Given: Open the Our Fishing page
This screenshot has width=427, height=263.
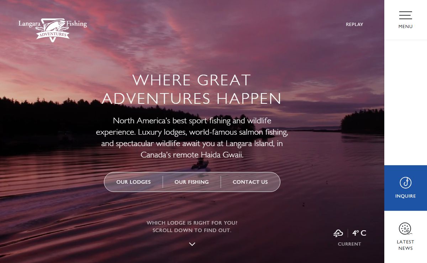Looking at the screenshot, I should click(x=191, y=182).
